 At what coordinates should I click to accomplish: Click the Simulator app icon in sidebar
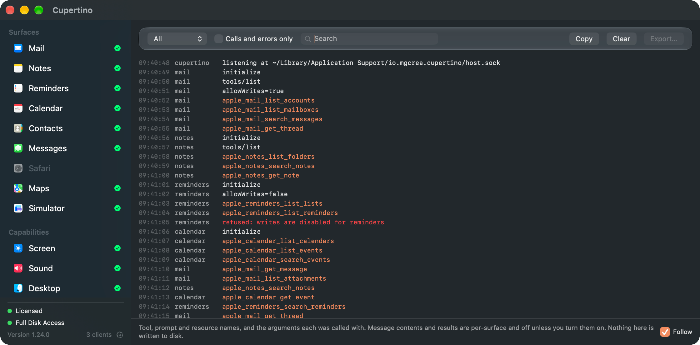18,208
